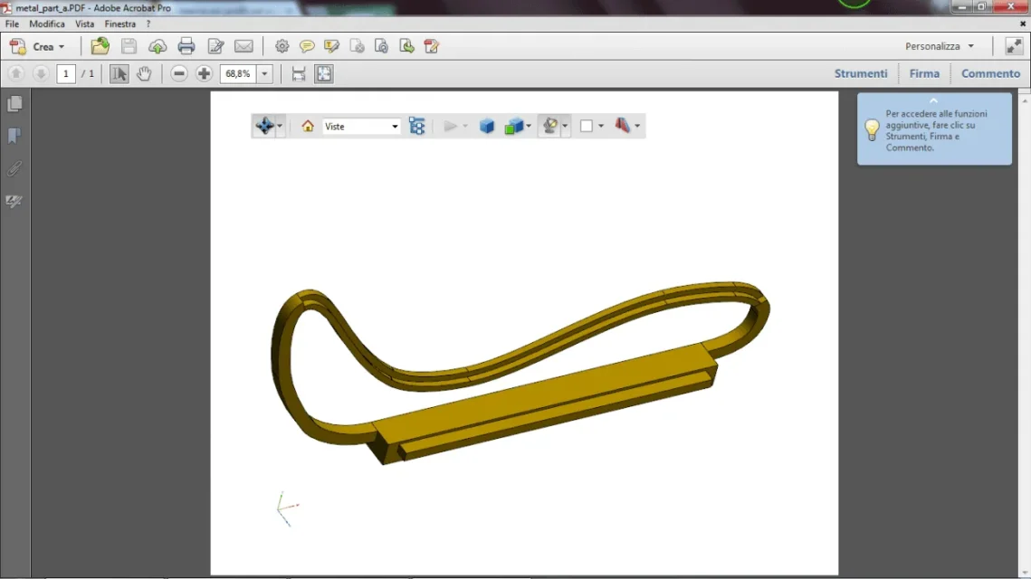Expand the cross section dropdown arrow
The image size is (1031, 579).
(x=637, y=126)
